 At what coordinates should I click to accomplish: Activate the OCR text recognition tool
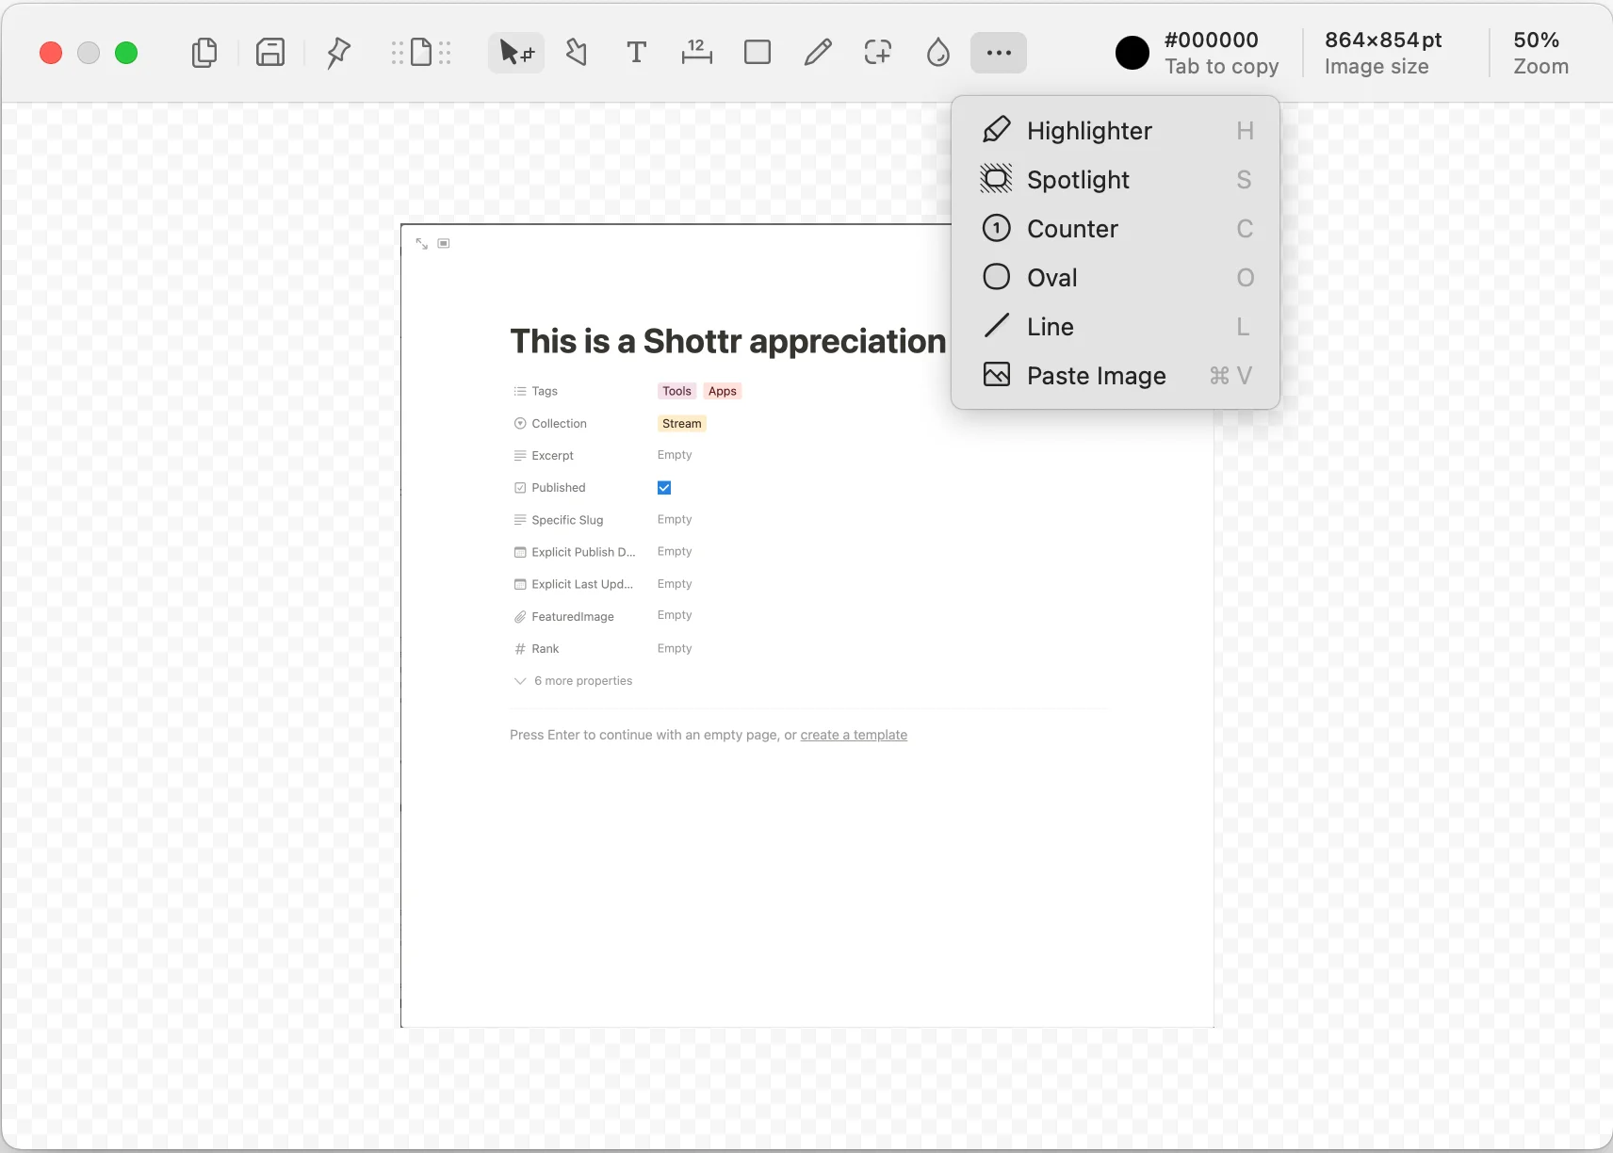(x=420, y=53)
